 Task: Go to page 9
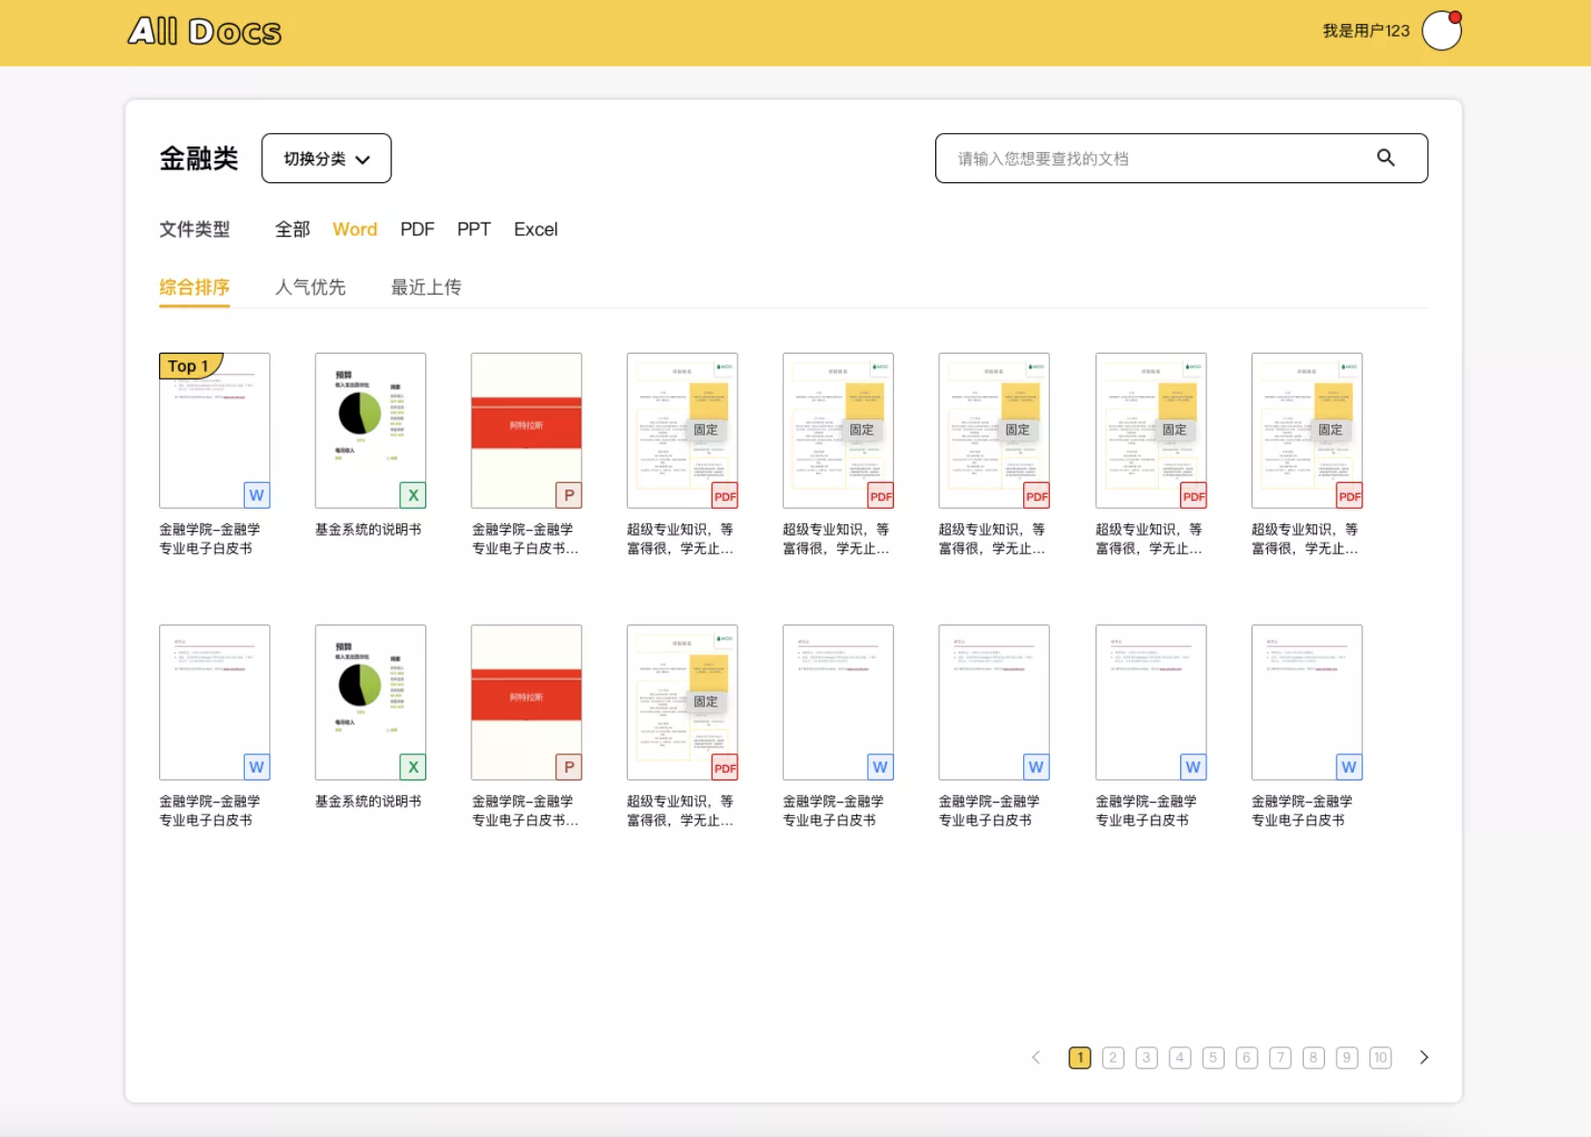[1347, 1058]
